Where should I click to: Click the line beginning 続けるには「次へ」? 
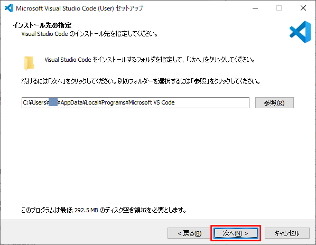tap(141, 81)
